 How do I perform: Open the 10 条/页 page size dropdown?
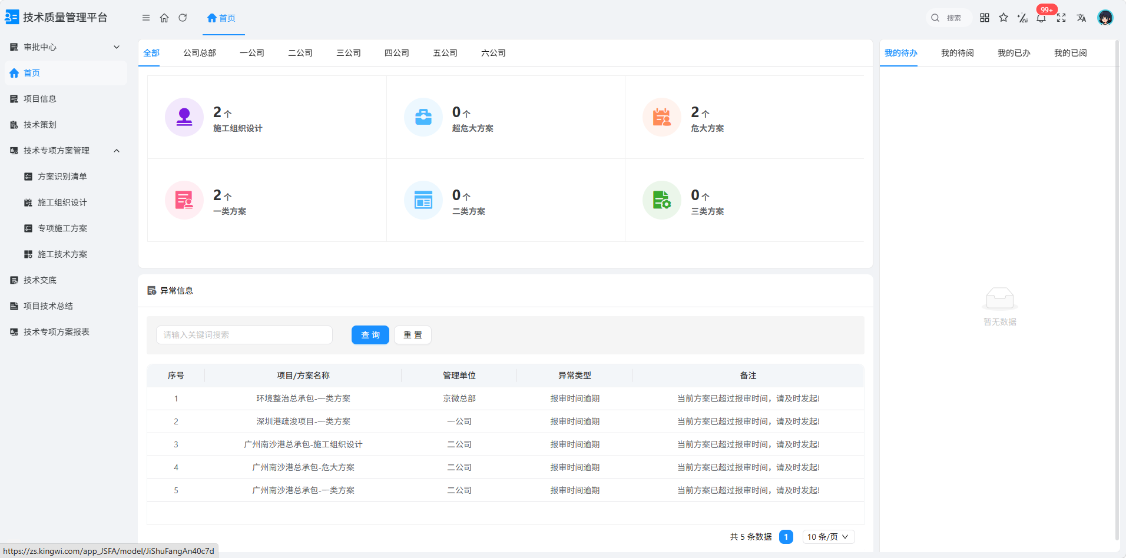829,537
